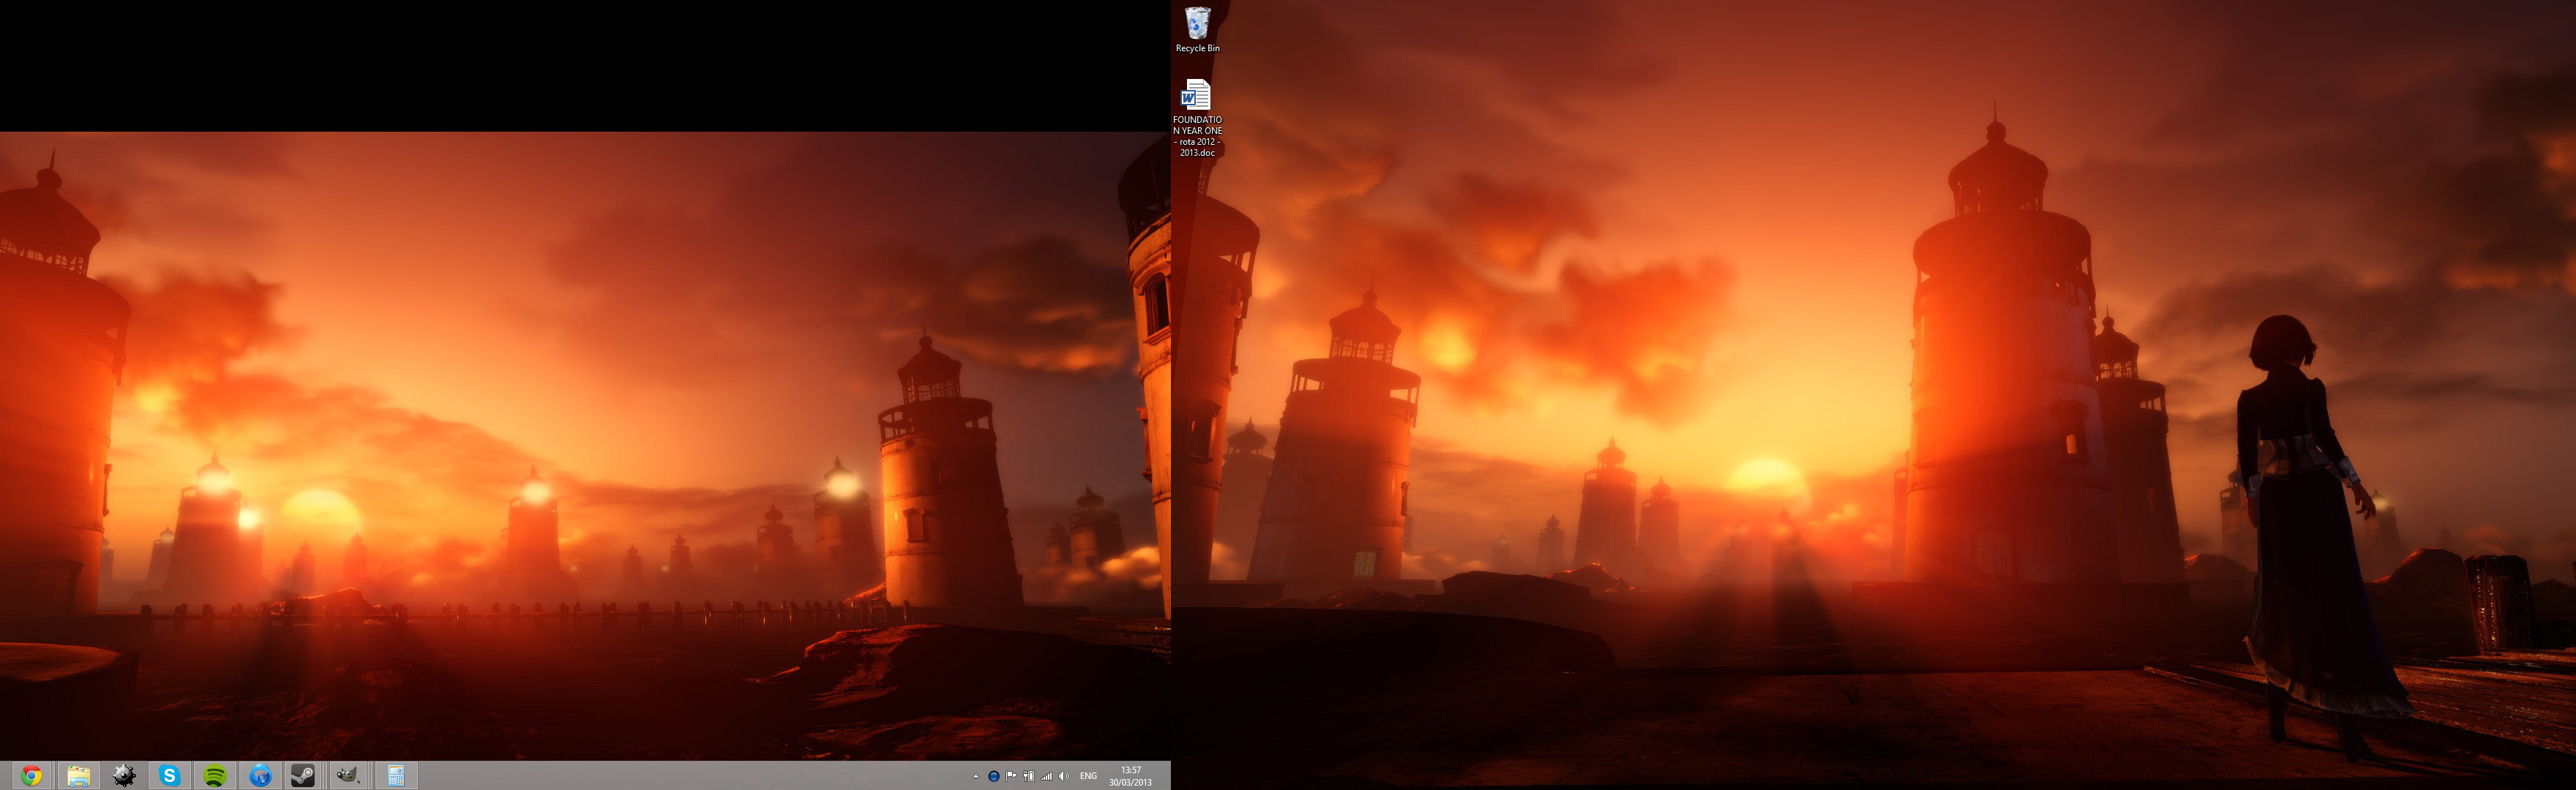Show hidden system tray icons
This screenshot has height=790, width=2576.
tap(976, 776)
